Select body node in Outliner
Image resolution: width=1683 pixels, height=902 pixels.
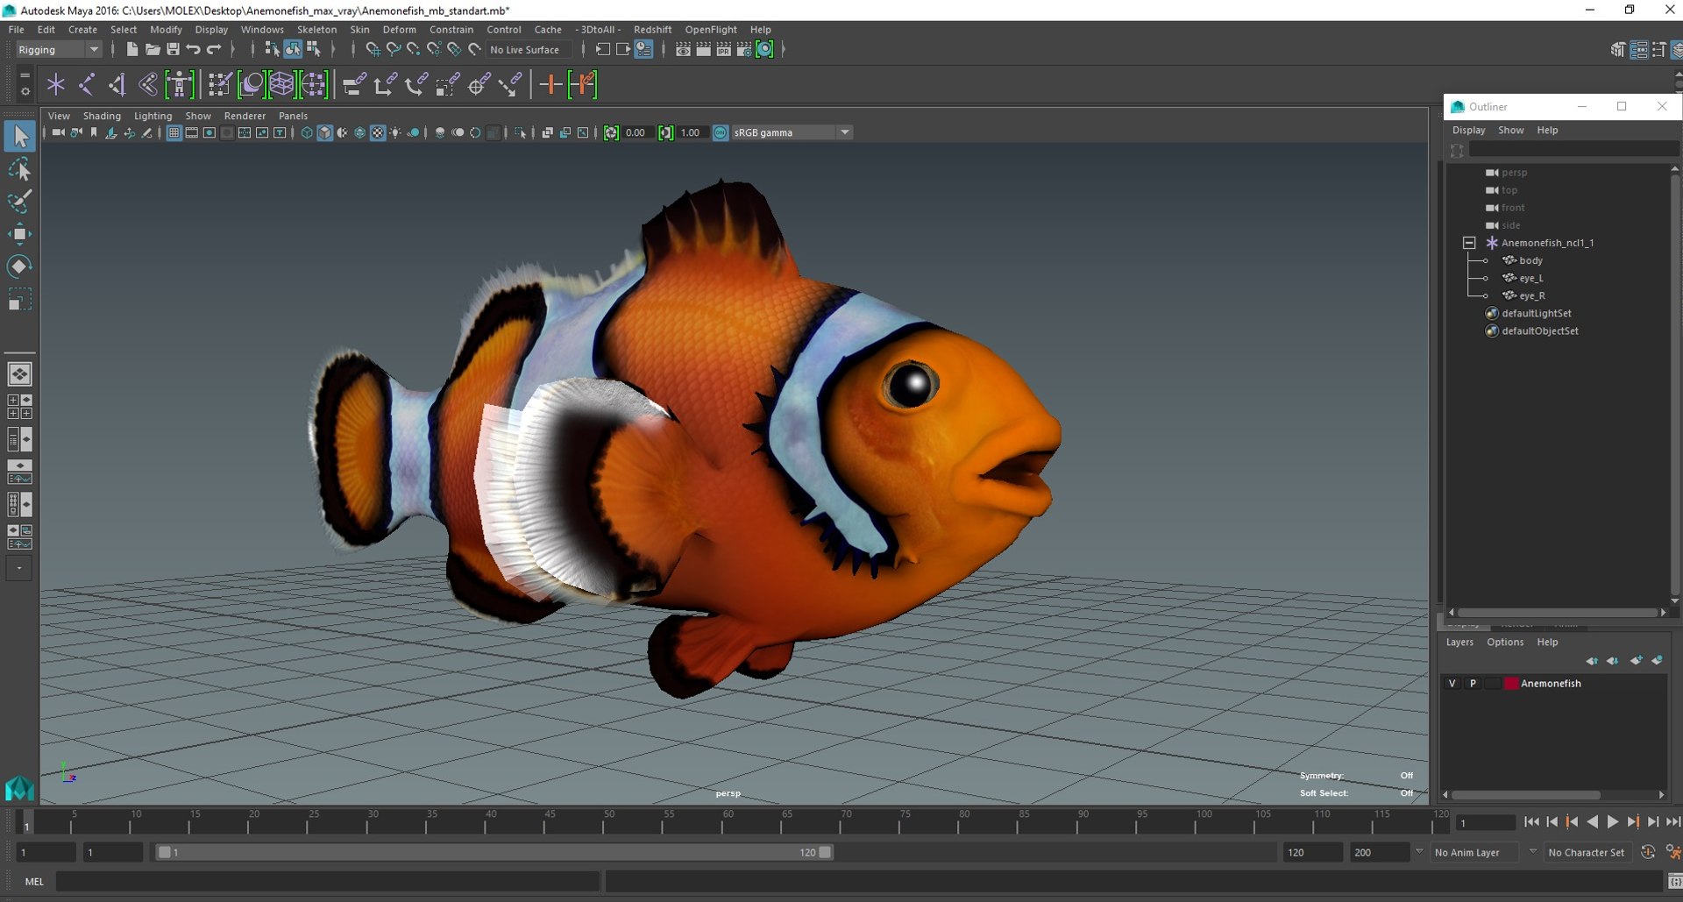tap(1530, 260)
